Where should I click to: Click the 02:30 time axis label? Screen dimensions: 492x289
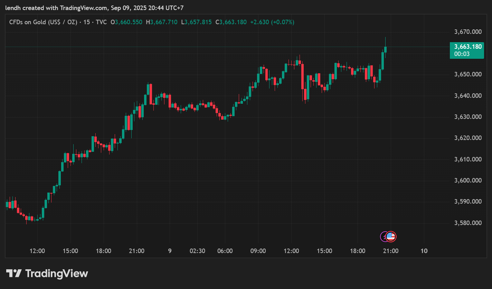(x=198, y=251)
